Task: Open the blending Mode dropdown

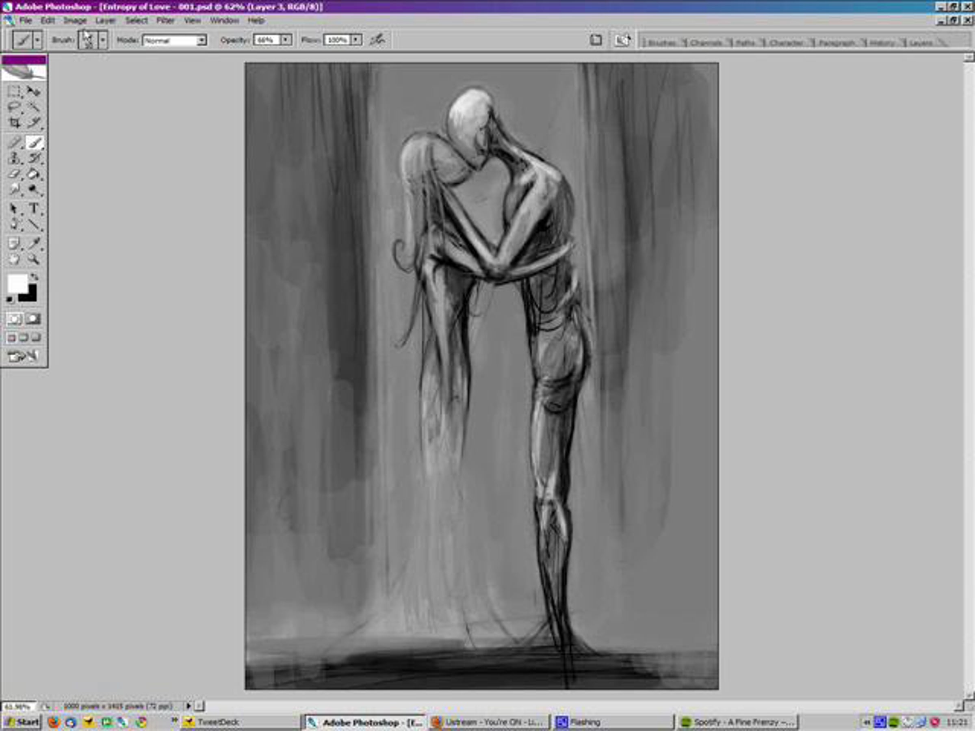Action: coord(201,41)
